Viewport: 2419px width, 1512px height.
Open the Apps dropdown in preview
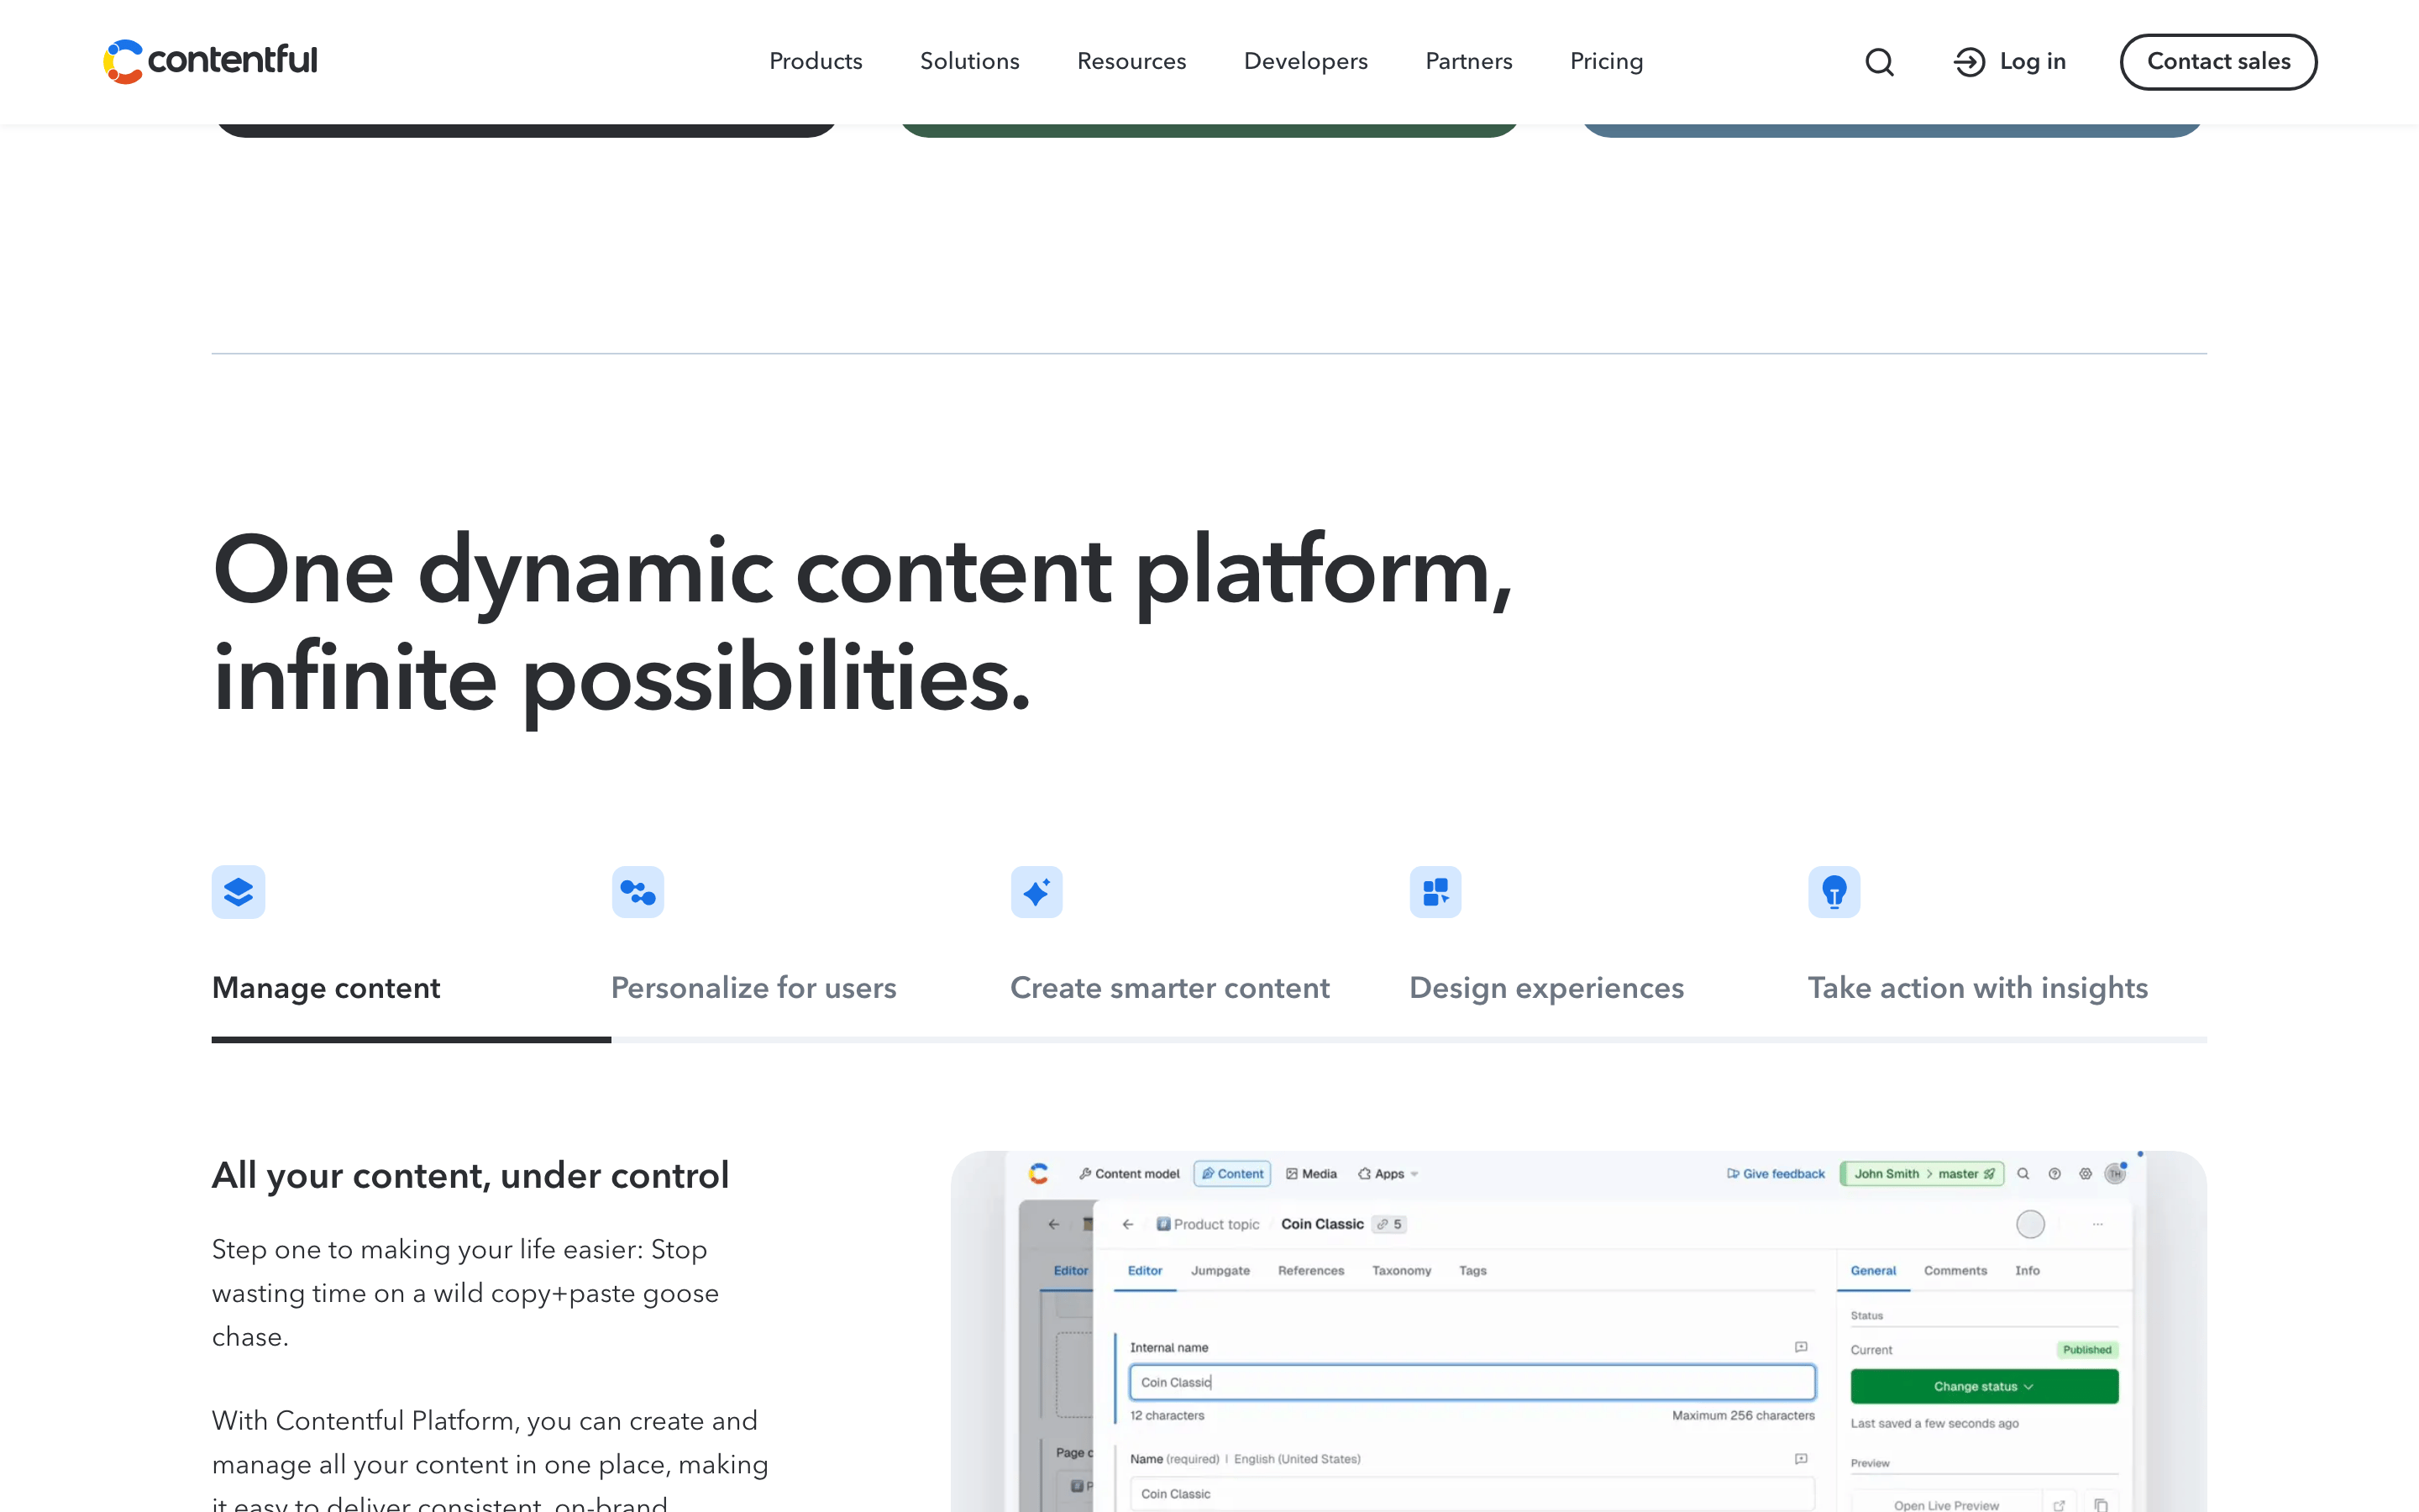click(x=1388, y=1174)
